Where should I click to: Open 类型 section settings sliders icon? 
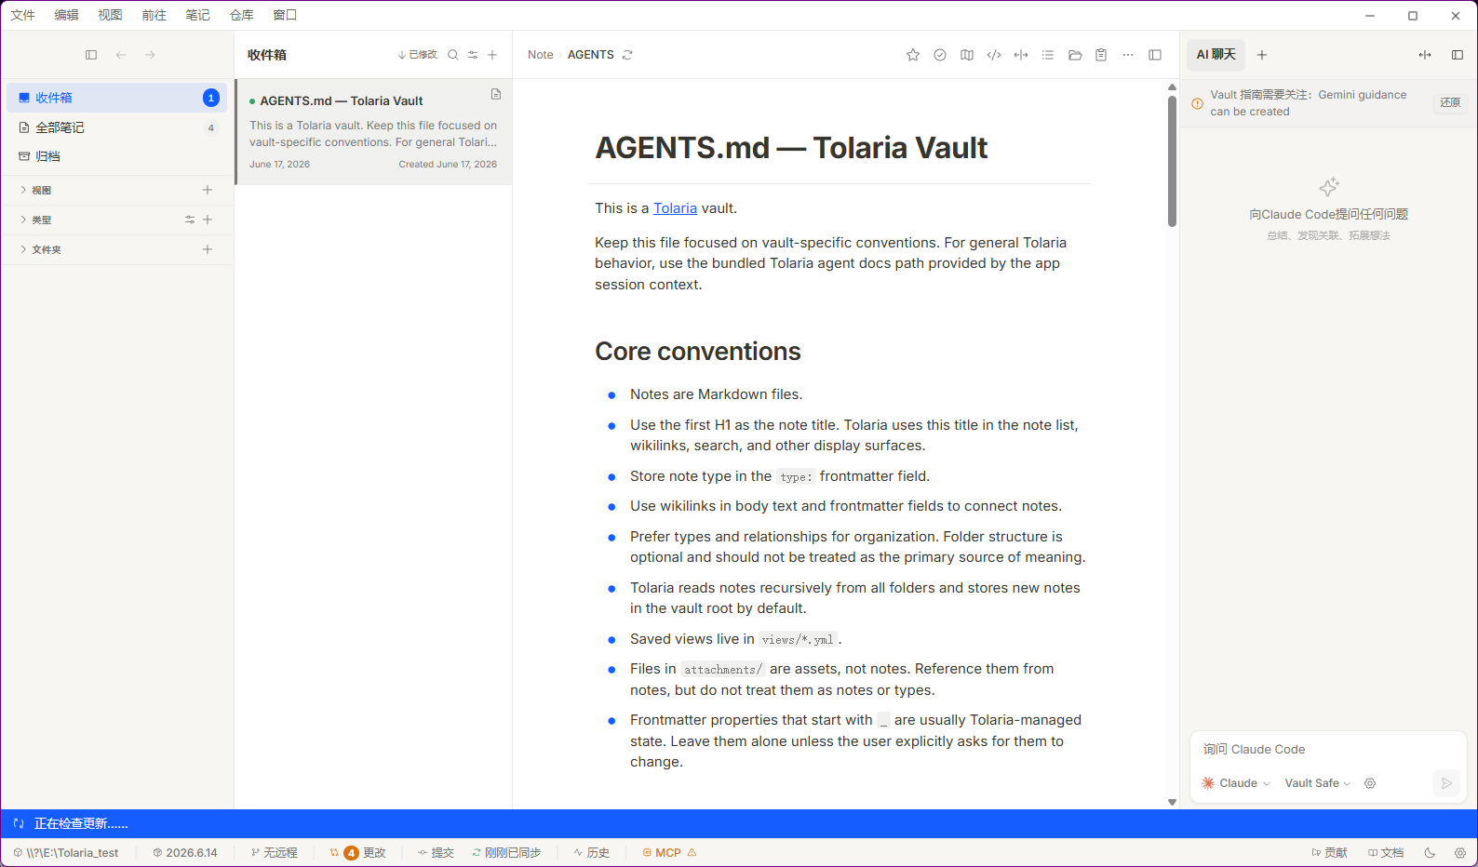(x=190, y=220)
